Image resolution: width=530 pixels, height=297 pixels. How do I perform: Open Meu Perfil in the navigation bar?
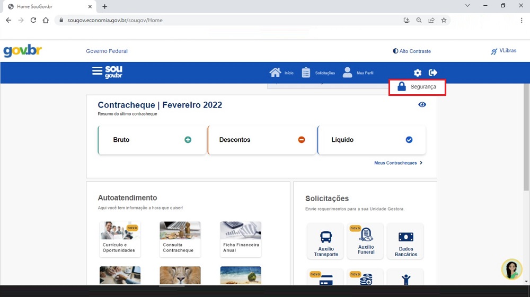[348, 73]
